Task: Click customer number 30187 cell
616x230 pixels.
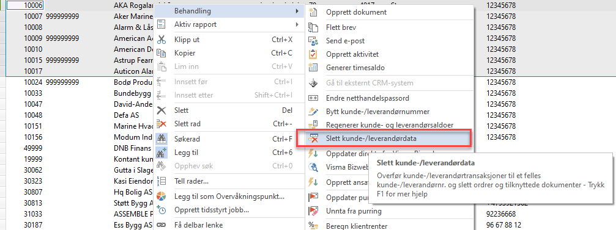Action: point(34,225)
